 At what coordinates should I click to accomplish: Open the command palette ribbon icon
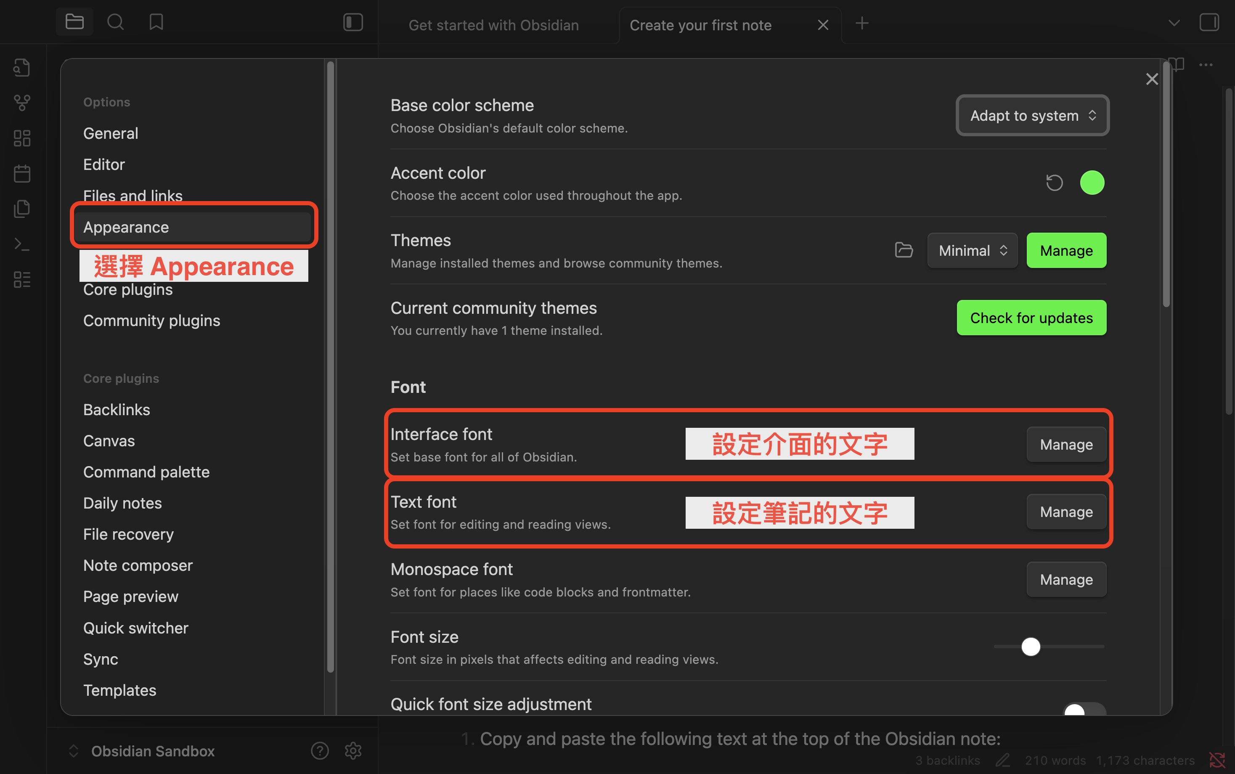coord(22,244)
